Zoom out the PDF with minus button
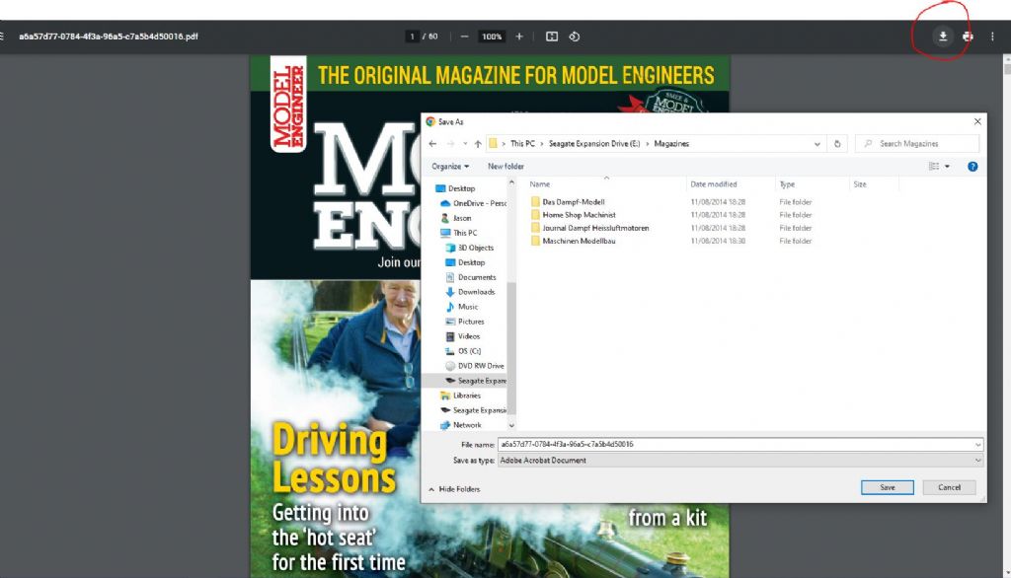The image size is (1011, 578). coord(464,36)
